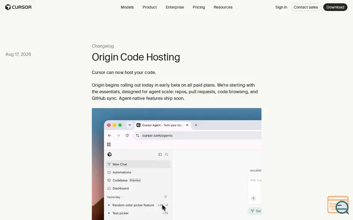This screenshot has height=220, width=353.
Task: Click the Automations icon
Action: coord(109,172)
